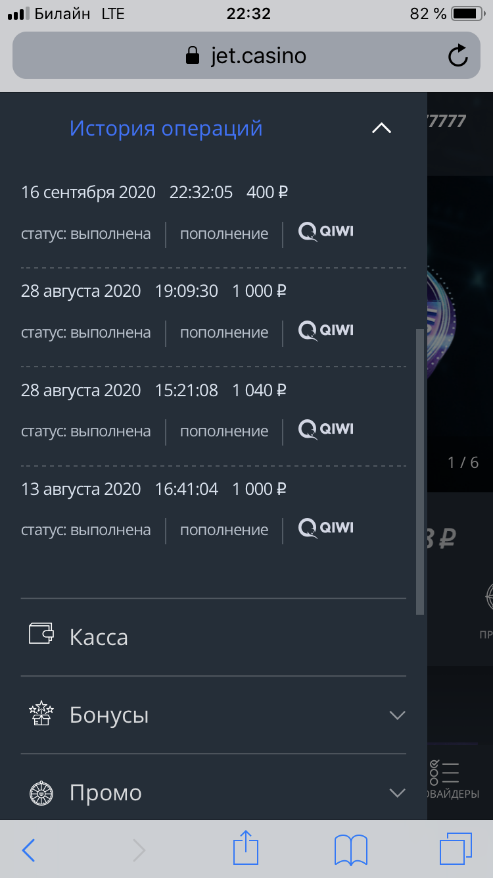Image resolution: width=493 pixels, height=878 pixels.
Task: Click the Касса wallet icon
Action: click(41, 634)
